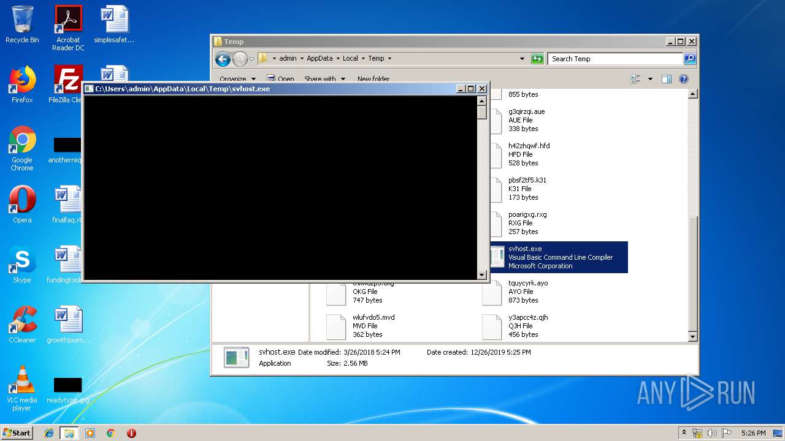Go back using Explorer's Back arrow
The image size is (785, 441).
coord(223,59)
